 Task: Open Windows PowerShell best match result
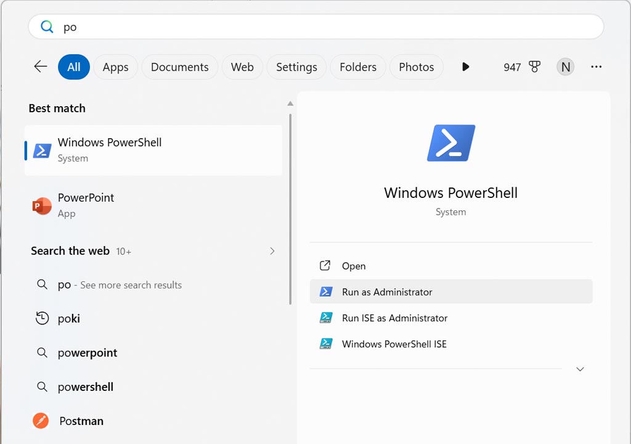[153, 150]
